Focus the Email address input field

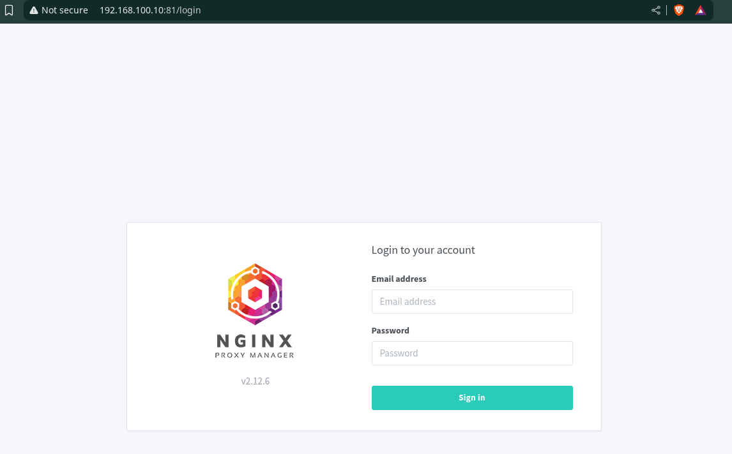[471, 302]
